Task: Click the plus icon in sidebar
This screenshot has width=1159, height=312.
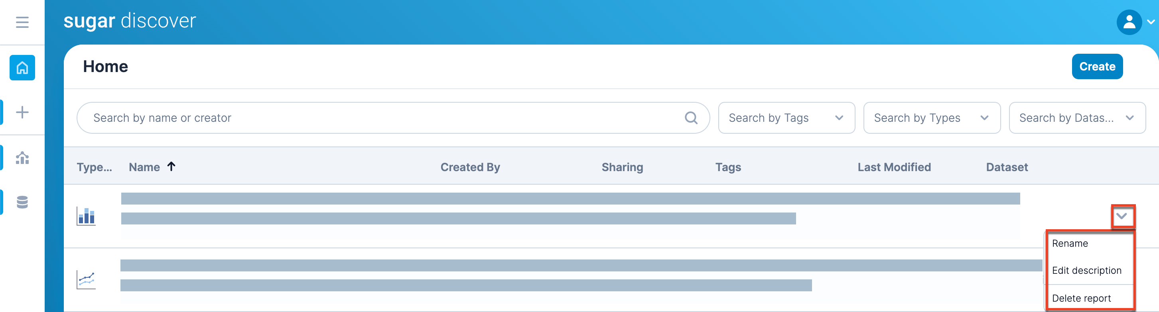Action: coord(22,112)
